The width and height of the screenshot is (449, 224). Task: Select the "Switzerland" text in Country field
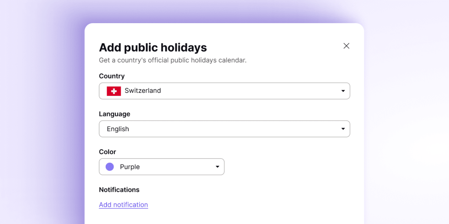143,91
